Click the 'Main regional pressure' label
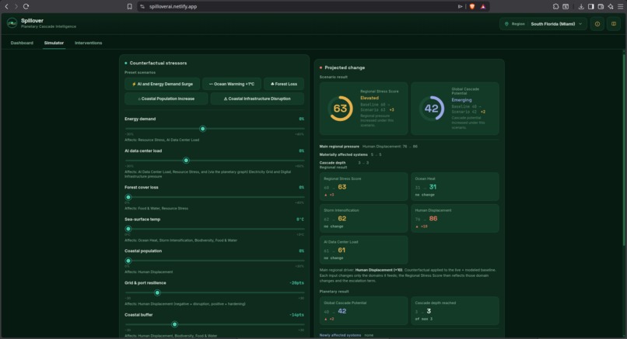The image size is (627, 339). click(x=339, y=147)
